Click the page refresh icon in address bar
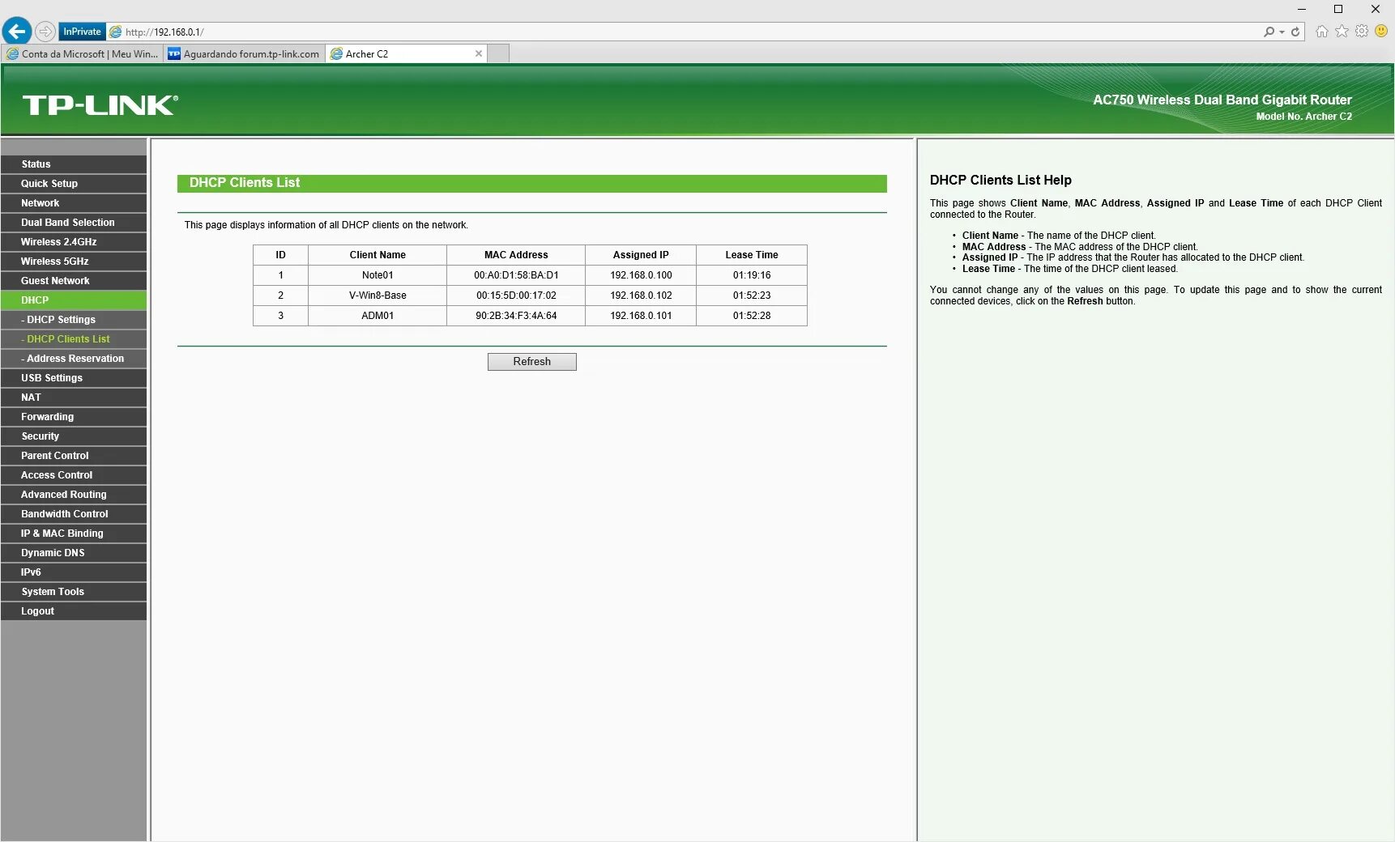1395x842 pixels. pyautogui.click(x=1295, y=32)
